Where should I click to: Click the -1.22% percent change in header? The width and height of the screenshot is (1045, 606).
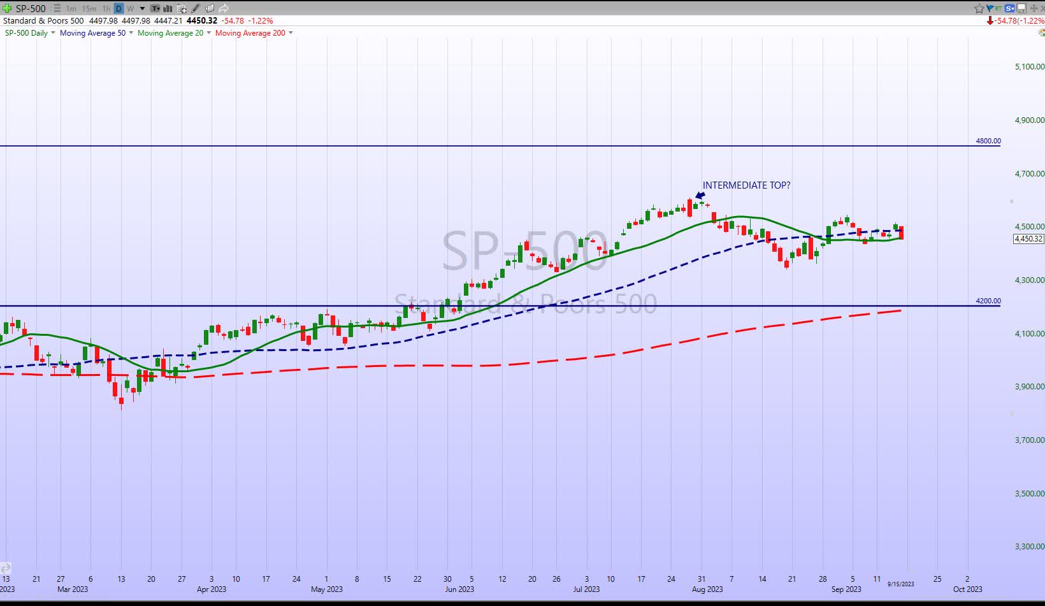260,20
